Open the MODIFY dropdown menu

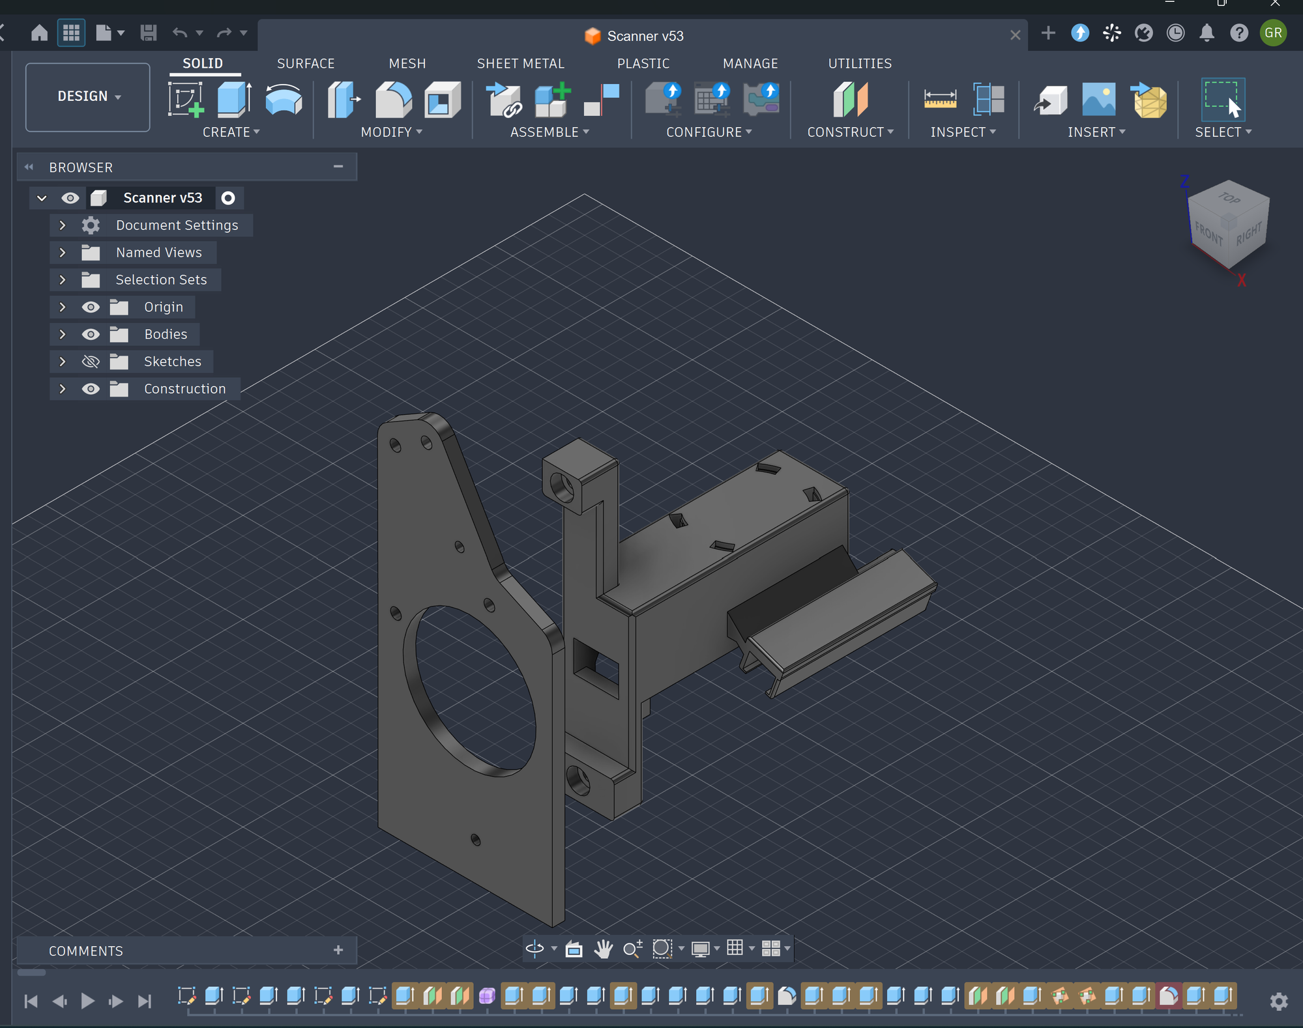click(x=391, y=132)
